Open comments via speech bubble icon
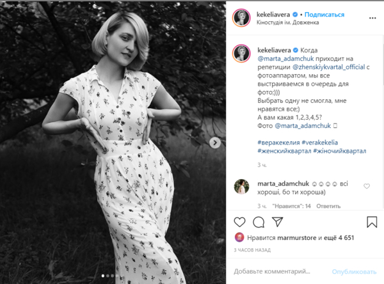Viewport: 384px width, 284px height. [259, 222]
